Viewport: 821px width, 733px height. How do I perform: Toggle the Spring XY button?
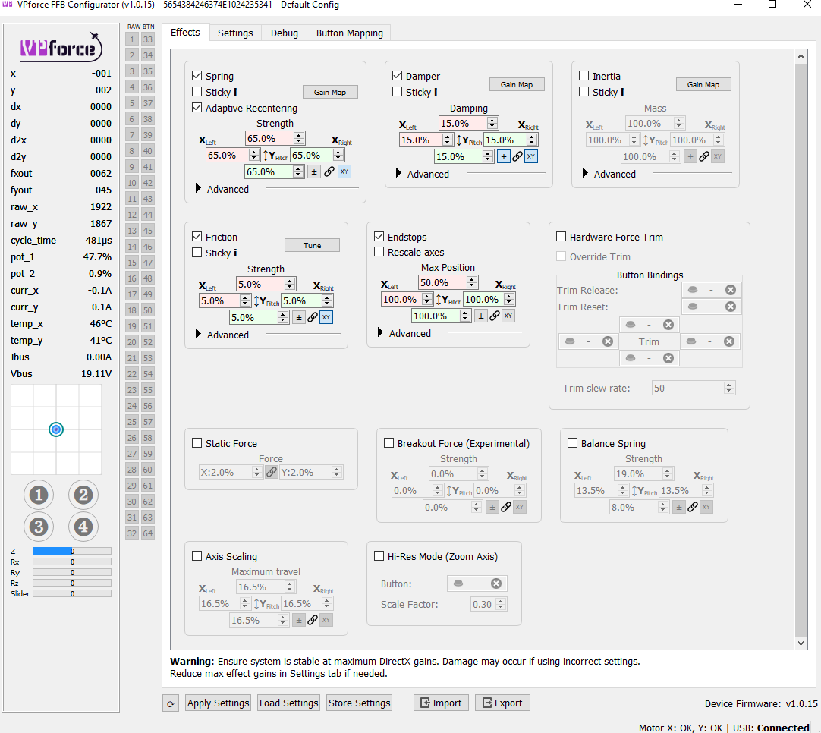pos(344,171)
